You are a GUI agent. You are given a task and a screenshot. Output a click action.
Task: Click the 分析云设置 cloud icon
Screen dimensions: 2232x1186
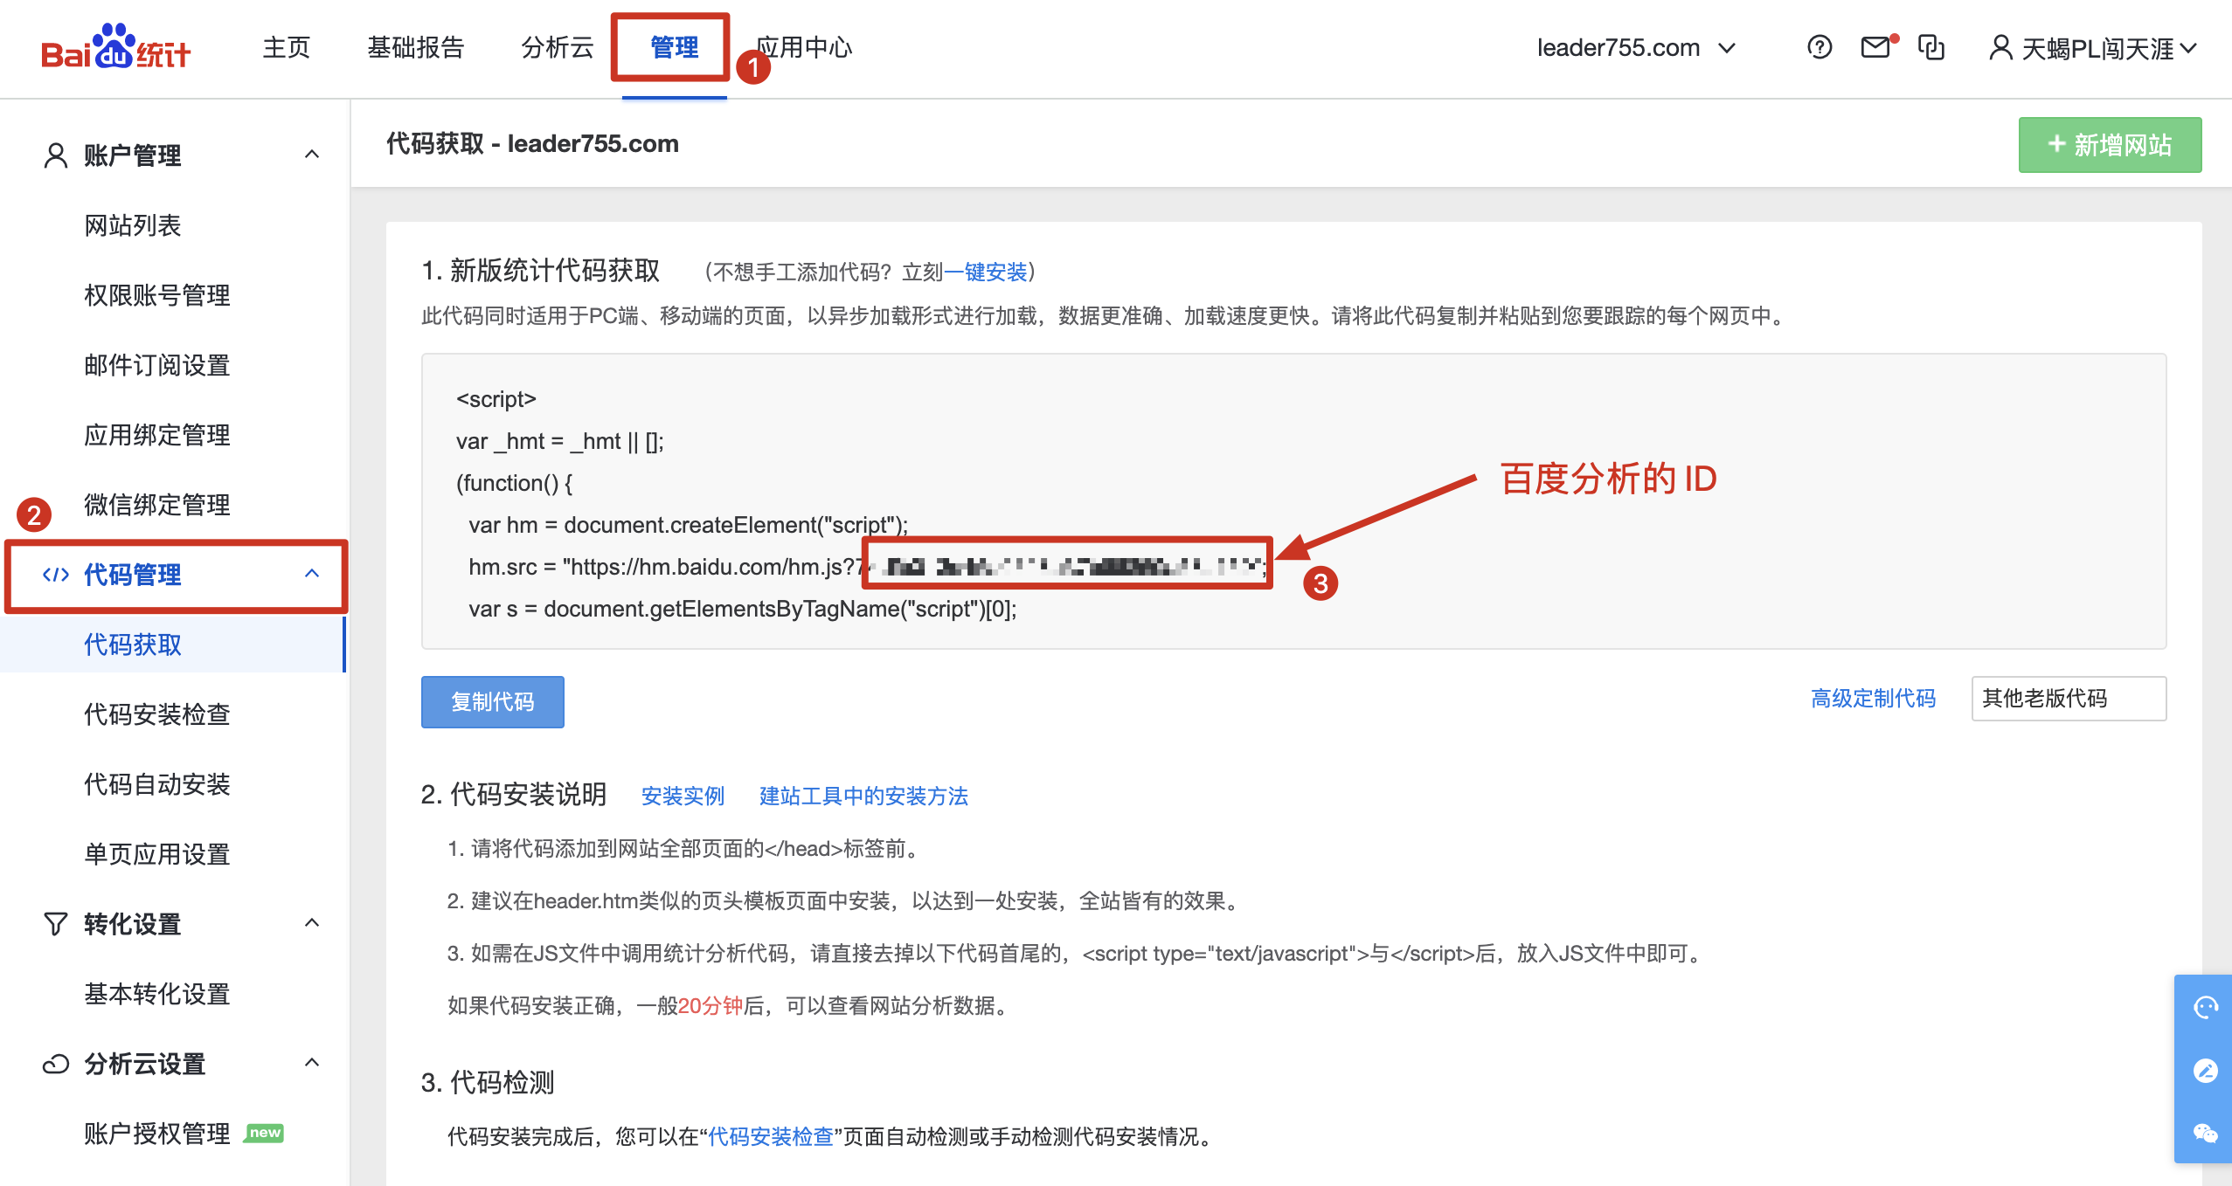[x=56, y=1064]
